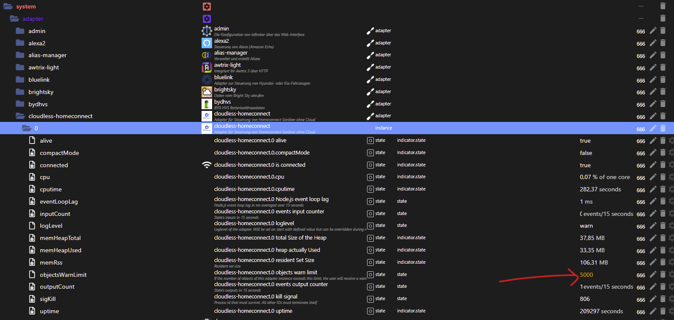Click the brightsky weather adapter logo

[207, 92]
